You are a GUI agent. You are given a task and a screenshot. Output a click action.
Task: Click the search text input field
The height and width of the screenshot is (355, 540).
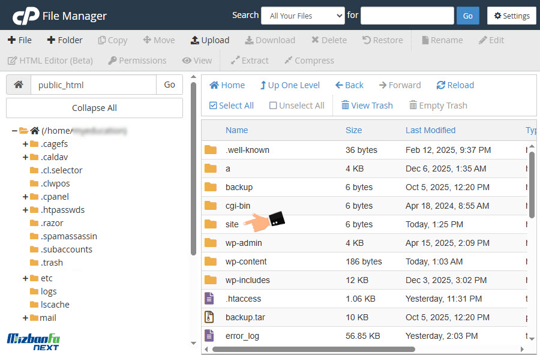[407, 16]
